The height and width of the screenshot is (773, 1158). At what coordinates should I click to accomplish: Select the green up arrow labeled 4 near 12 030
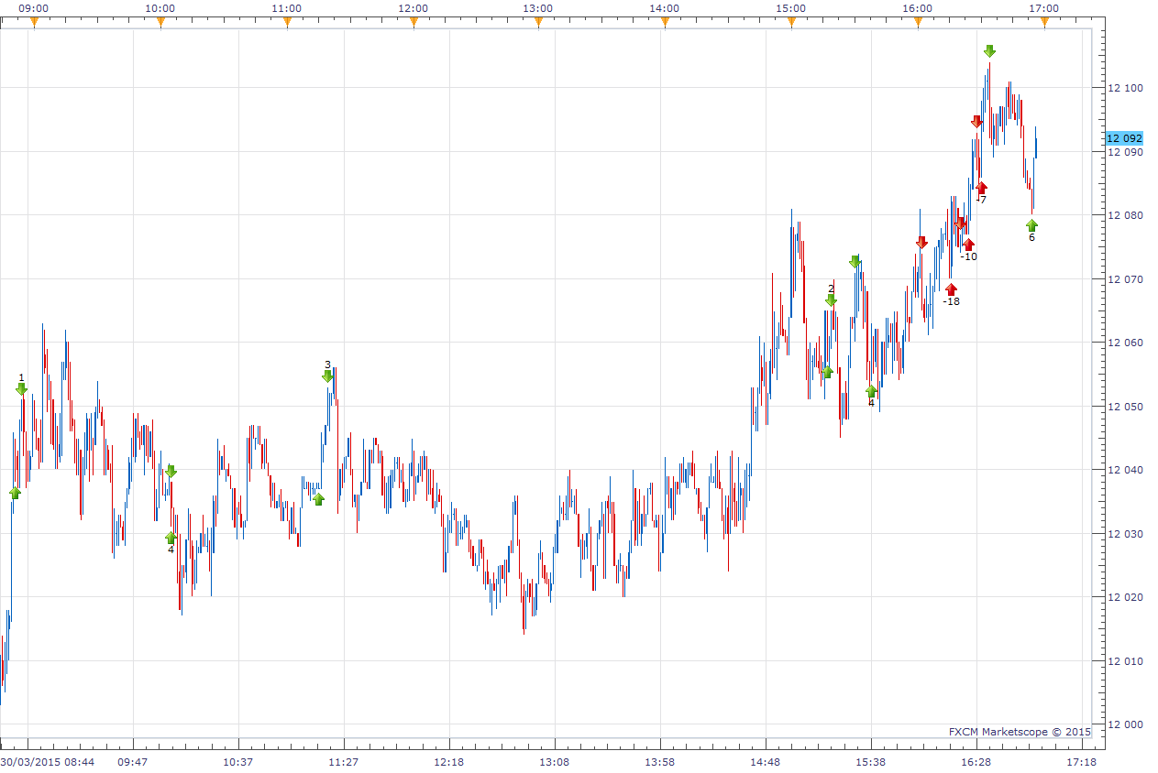click(171, 538)
